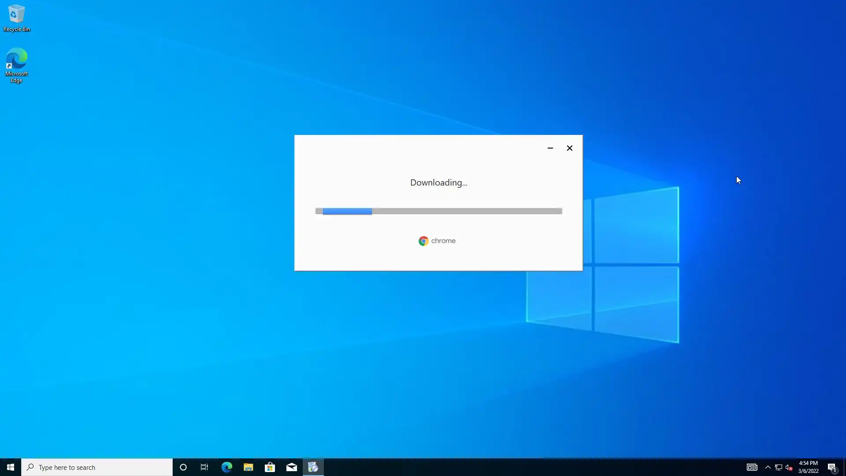
Task: Click the Chrome installer taskbar button
Action: pyautogui.click(x=313, y=467)
